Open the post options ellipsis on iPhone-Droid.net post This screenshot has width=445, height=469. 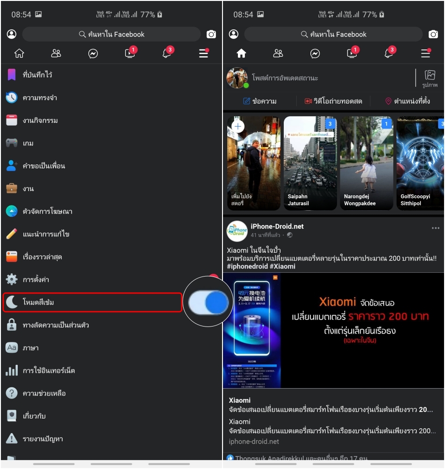pos(436,228)
